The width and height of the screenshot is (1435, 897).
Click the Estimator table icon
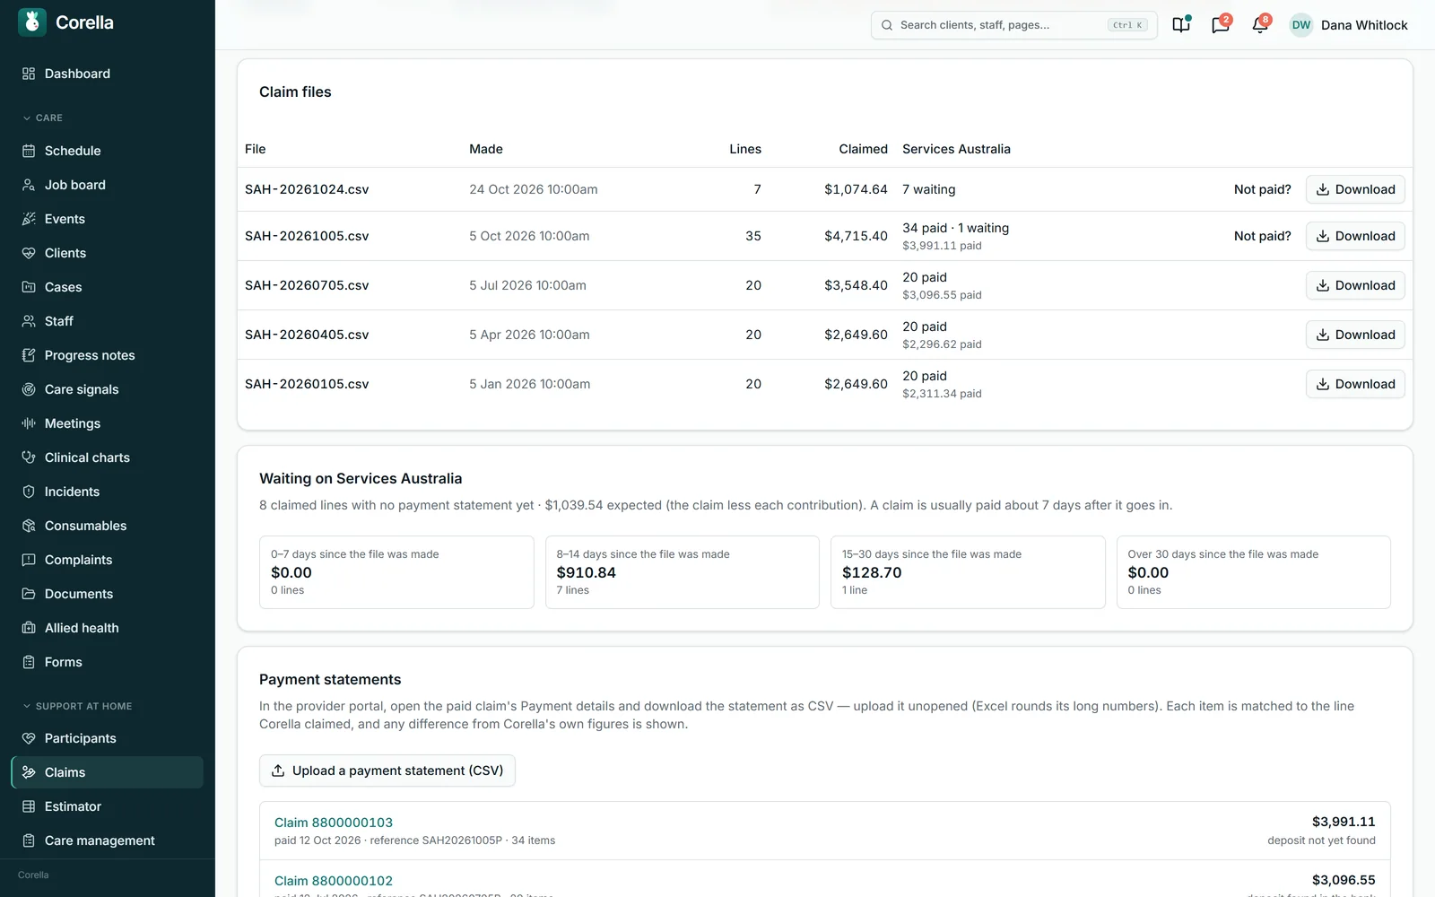click(29, 806)
